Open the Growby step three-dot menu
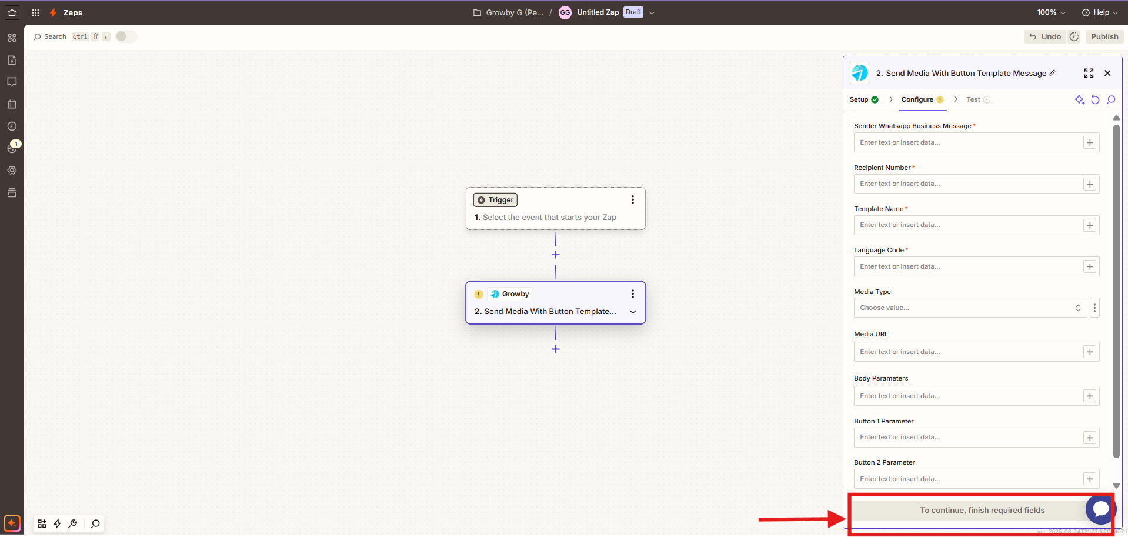Screen dimensions: 1128x537 tap(633, 293)
